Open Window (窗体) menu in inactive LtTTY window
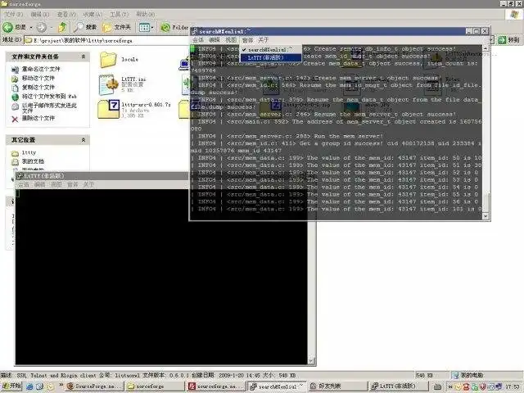Screen dimensions: 524x393 click(73, 184)
